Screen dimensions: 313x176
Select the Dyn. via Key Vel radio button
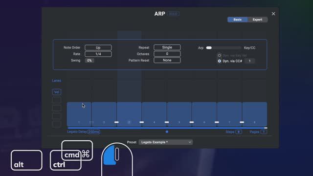(220, 55)
